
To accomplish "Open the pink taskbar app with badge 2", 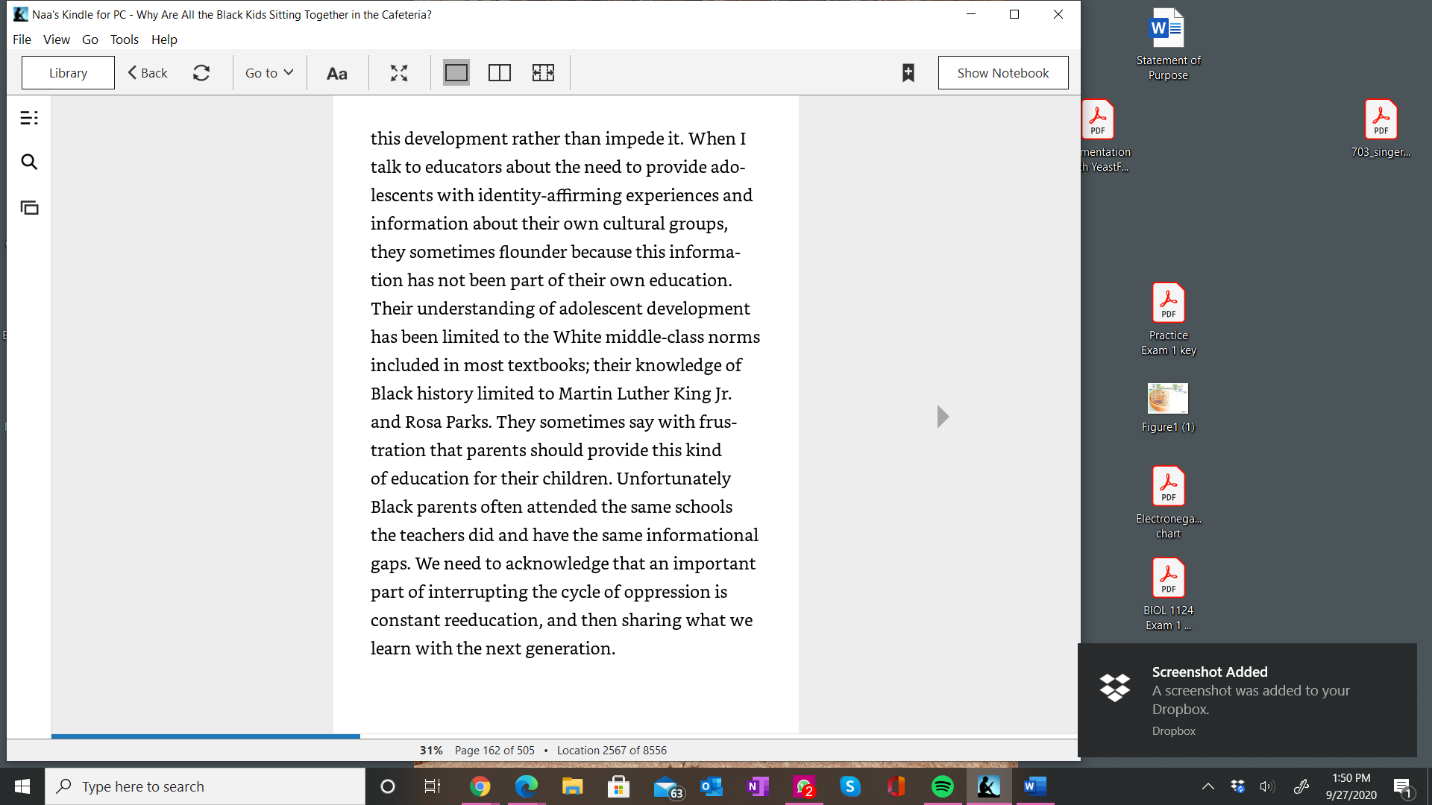I will 804,786.
